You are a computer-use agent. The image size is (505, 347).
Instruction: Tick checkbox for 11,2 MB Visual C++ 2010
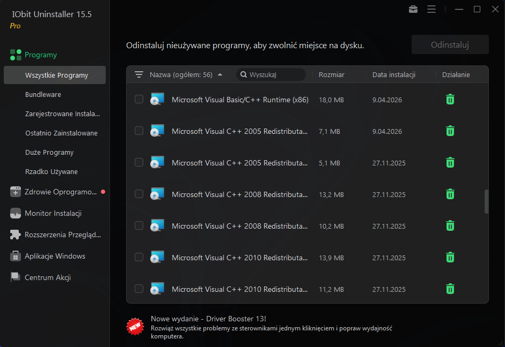coord(139,289)
